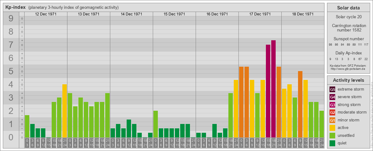Click the '21 24' hour label under 18 Dec

322,143
